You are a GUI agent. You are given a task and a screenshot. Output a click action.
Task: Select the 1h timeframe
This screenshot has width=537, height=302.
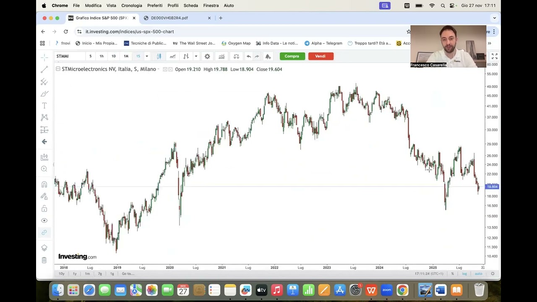point(102,56)
